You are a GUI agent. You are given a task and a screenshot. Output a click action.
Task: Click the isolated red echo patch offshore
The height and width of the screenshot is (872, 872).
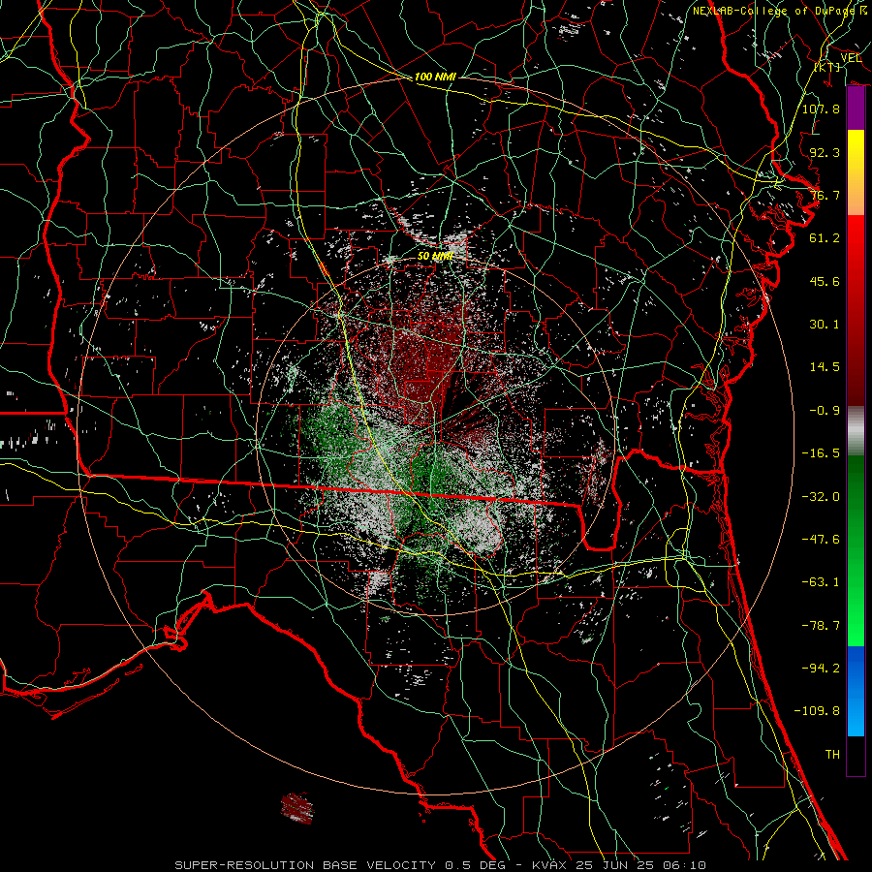(x=297, y=807)
